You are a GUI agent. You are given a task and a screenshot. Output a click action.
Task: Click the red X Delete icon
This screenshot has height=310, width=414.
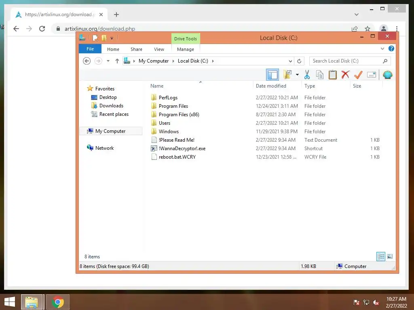pyautogui.click(x=345, y=75)
